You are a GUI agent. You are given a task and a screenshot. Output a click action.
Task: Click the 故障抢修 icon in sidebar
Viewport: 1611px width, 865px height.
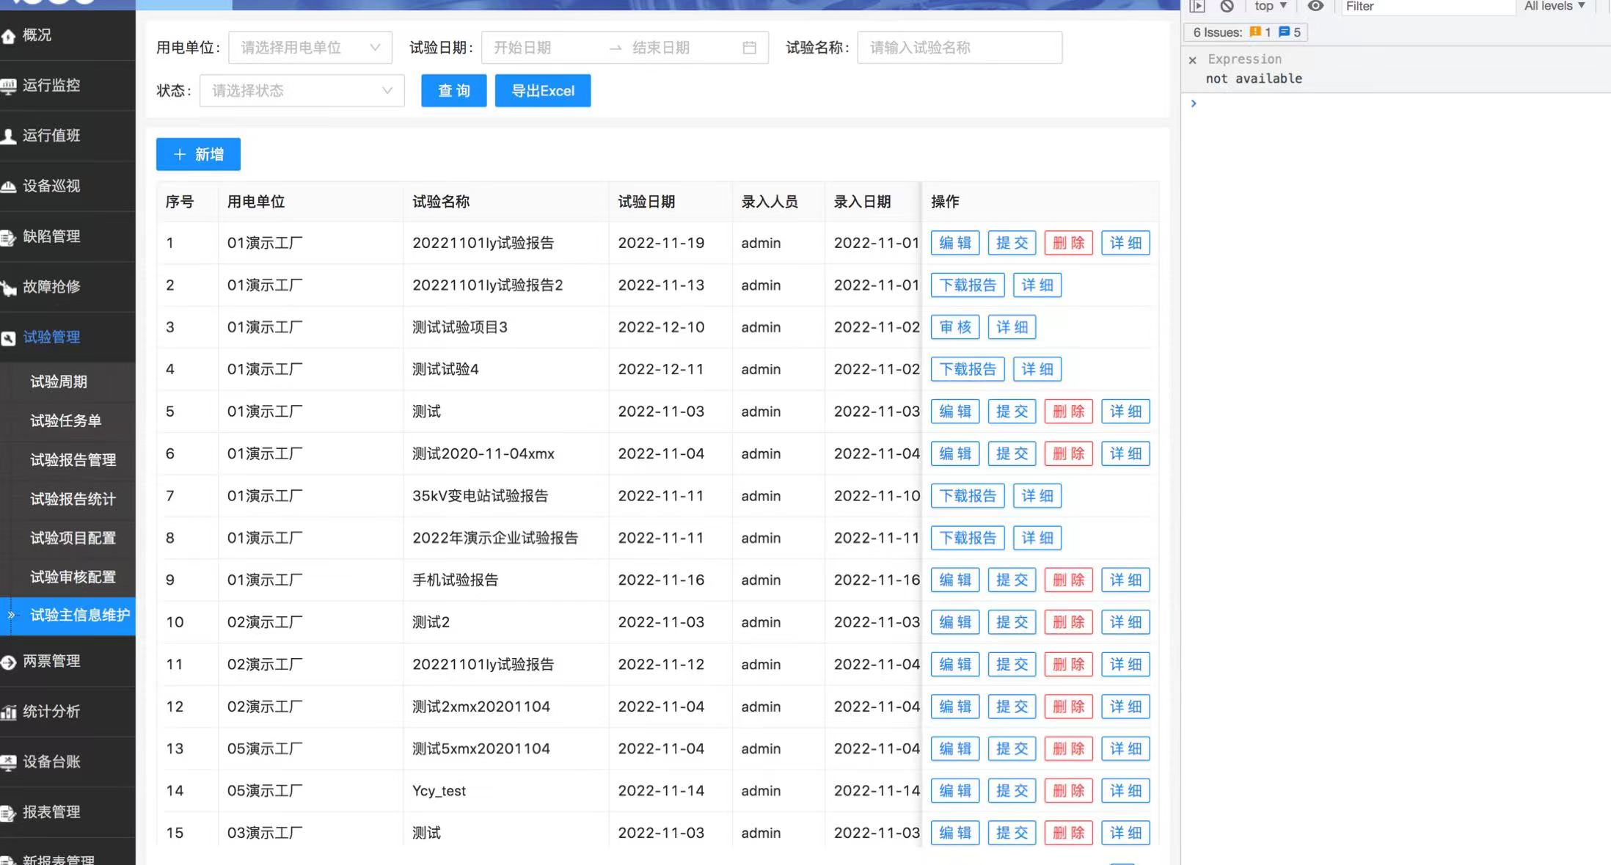(x=9, y=288)
